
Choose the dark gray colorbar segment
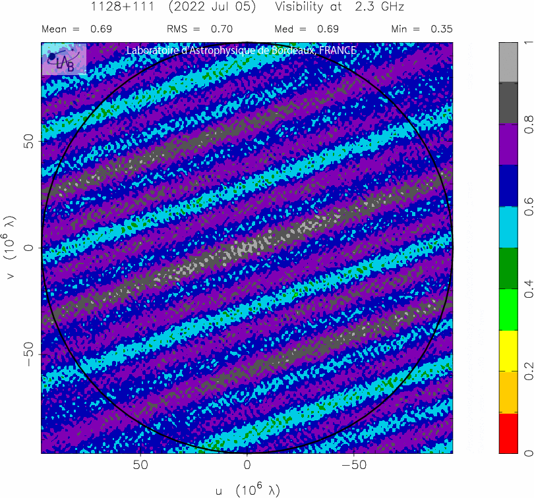pos(508,103)
